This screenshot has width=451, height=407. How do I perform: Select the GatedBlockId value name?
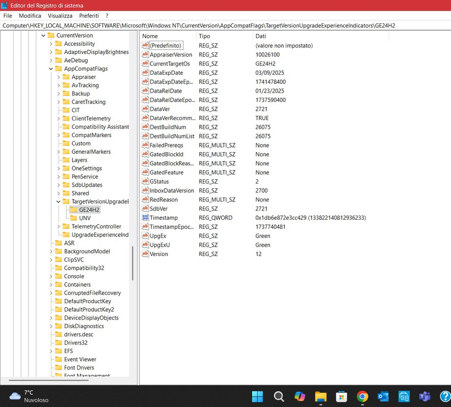tap(167, 154)
